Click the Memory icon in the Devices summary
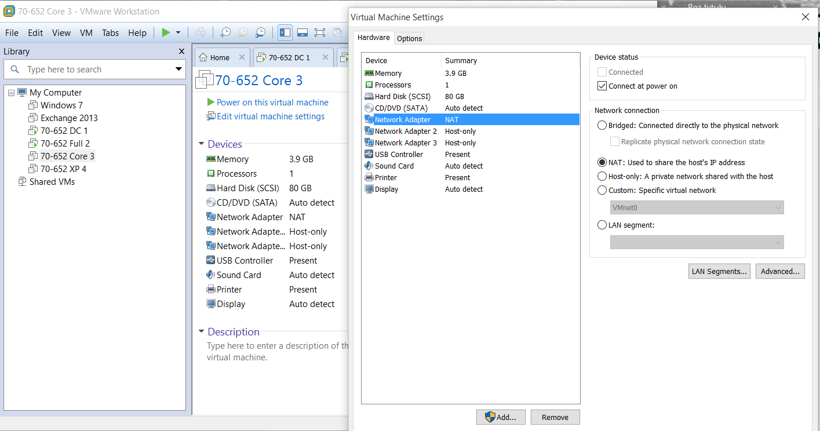Viewport: 820px width, 431px height. 211,159
